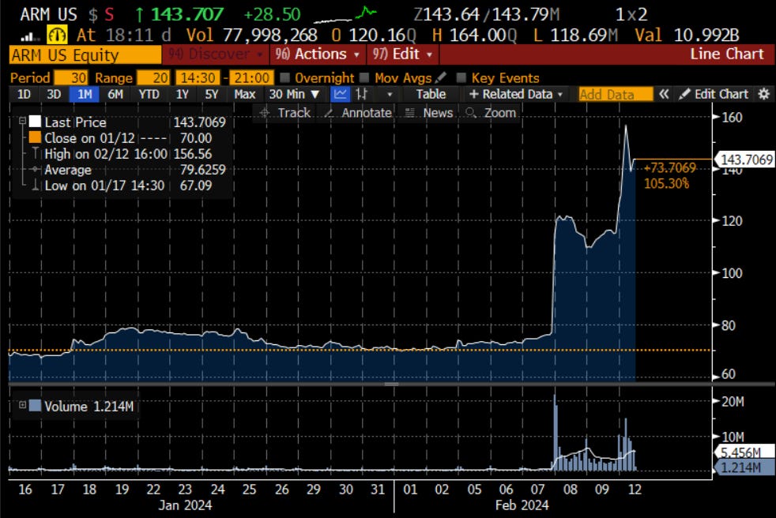Click the ARM US Equity security field

[85, 55]
